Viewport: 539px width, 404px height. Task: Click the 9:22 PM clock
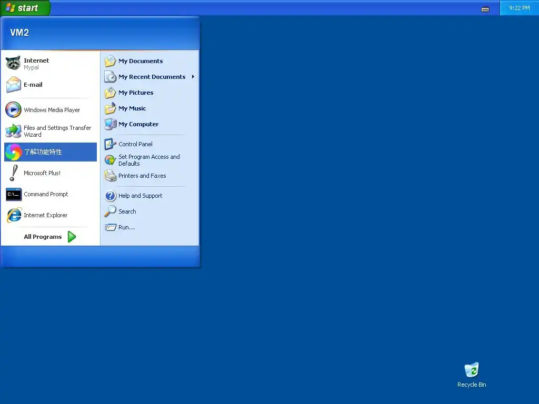(519, 8)
